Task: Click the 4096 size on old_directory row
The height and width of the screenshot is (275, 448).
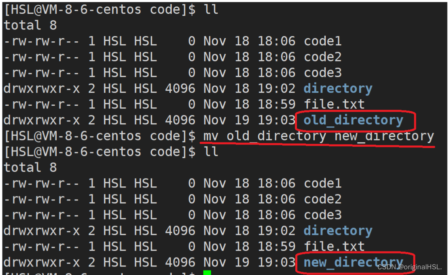Action: [180, 120]
